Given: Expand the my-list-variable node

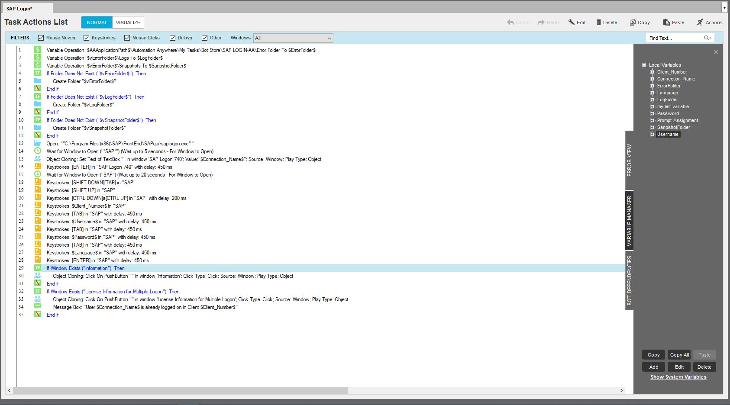Looking at the screenshot, I should coord(652,107).
